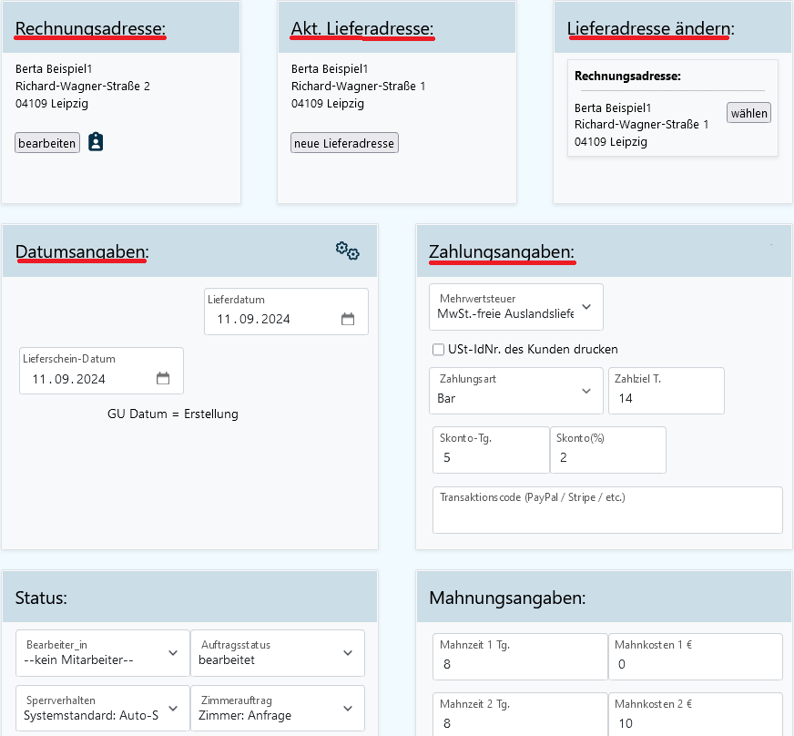The image size is (794, 736).
Task: Open the Lieferschein-Datum calendar picker icon
Action: (163, 379)
